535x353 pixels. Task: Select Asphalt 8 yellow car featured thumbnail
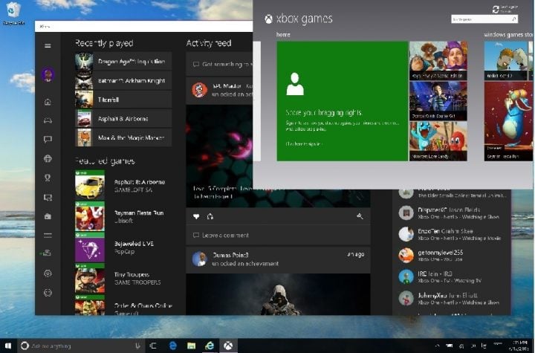point(90,185)
